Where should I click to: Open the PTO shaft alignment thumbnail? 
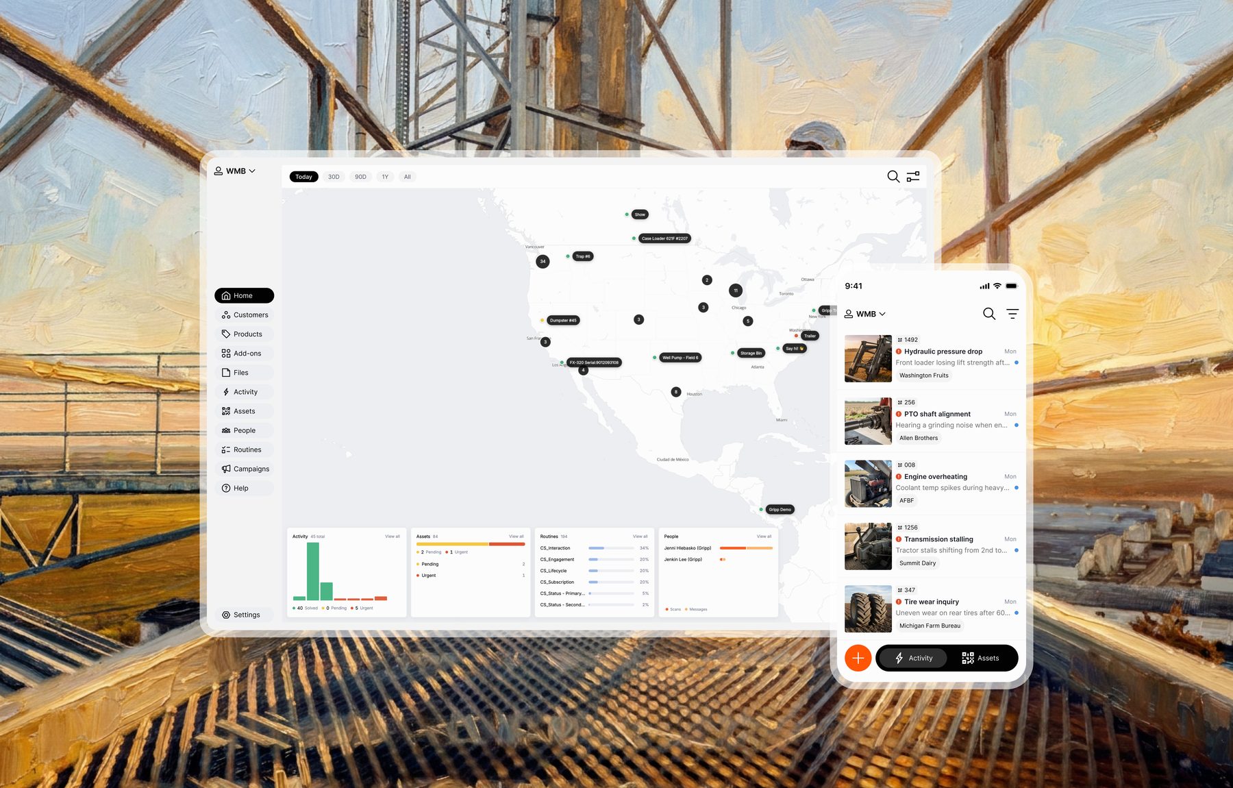[868, 421]
